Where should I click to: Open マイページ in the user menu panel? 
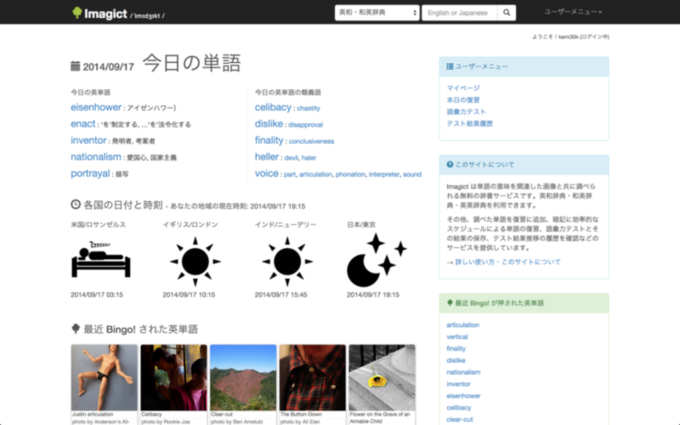(463, 88)
